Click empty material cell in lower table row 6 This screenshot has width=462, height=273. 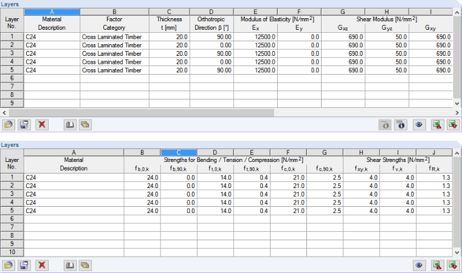pyautogui.click(x=74, y=219)
